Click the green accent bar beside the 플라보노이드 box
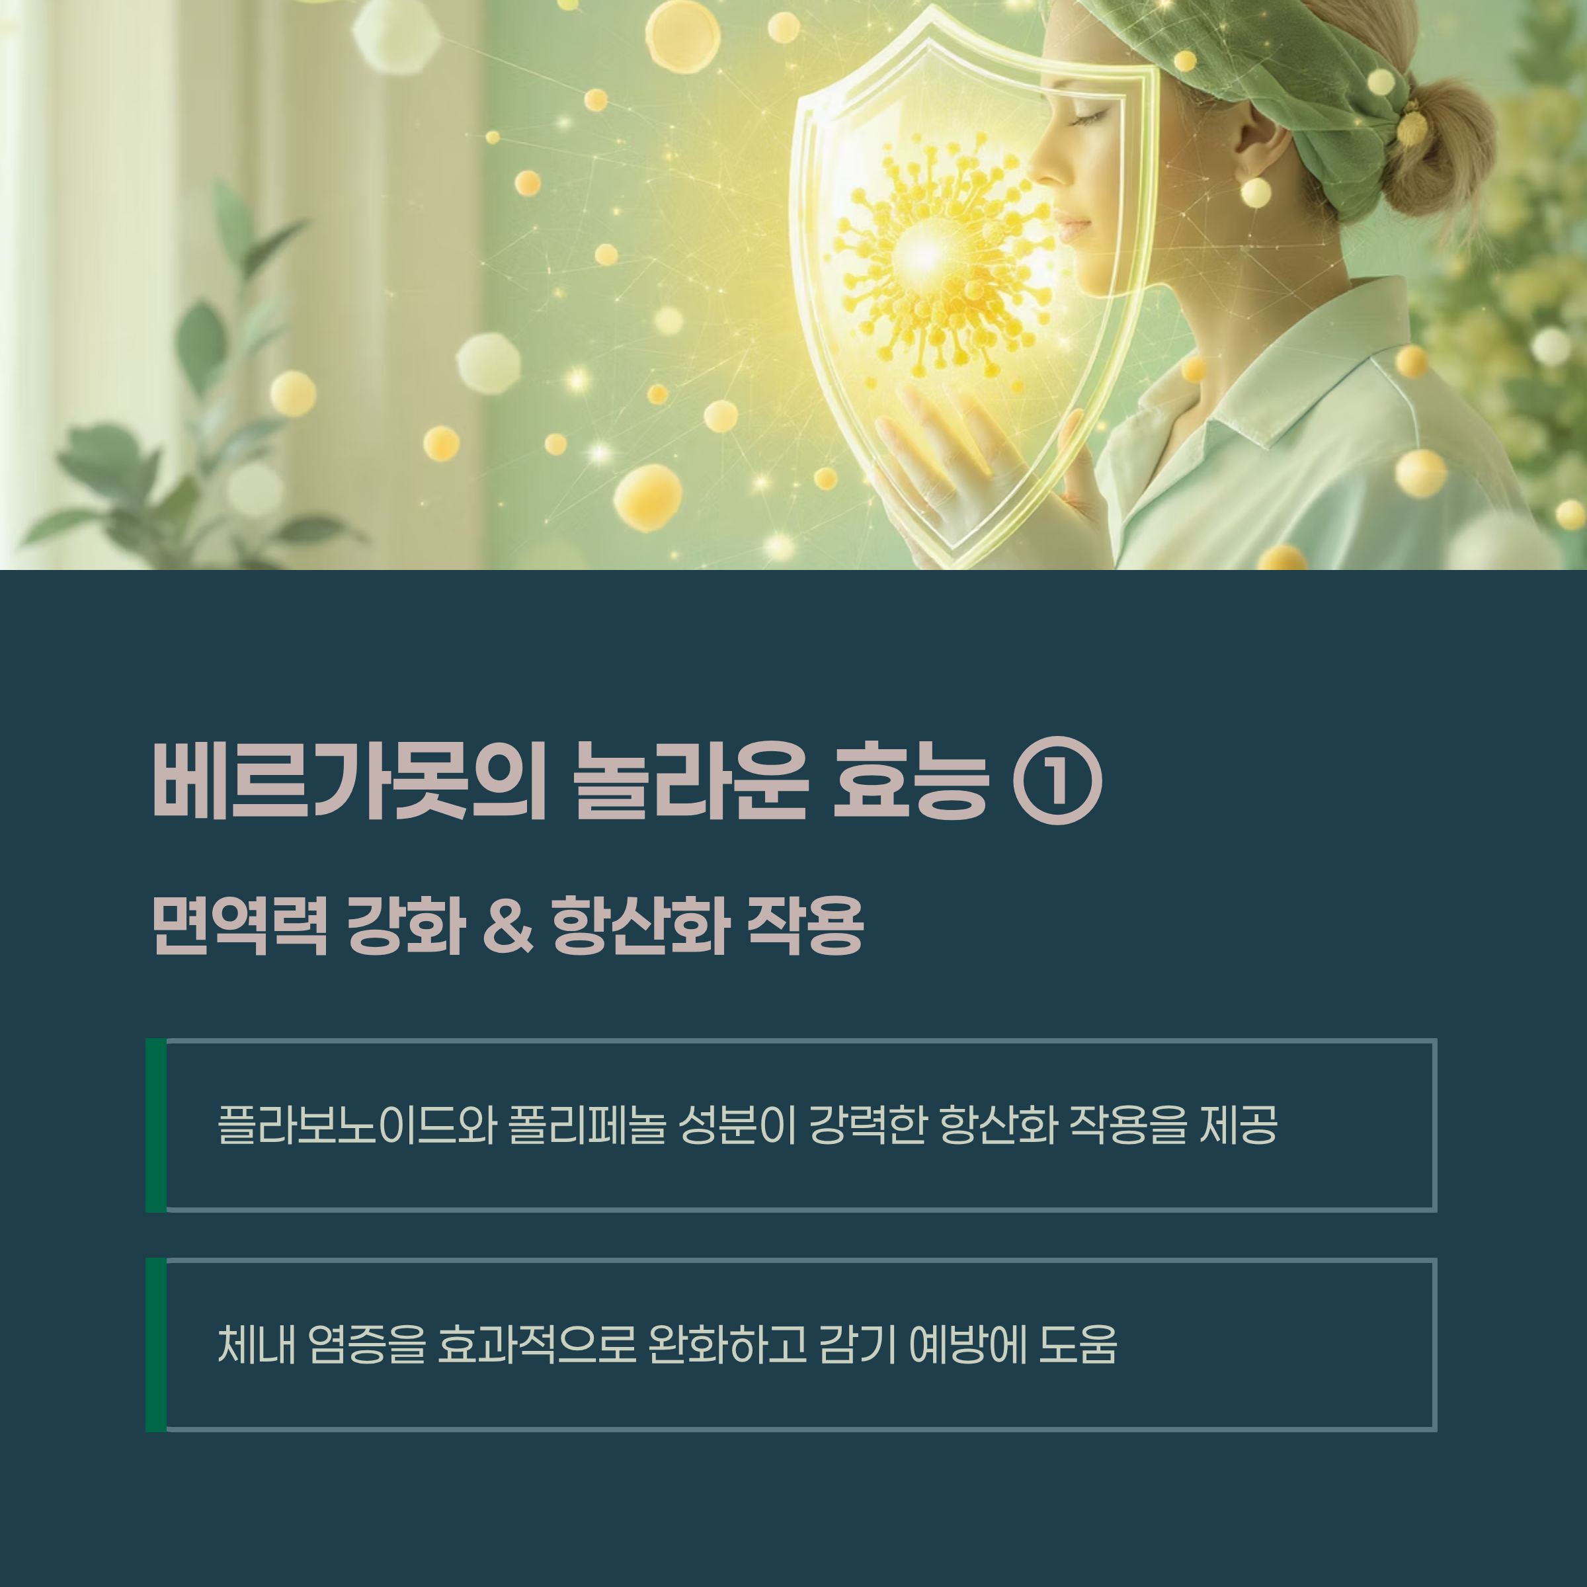 tap(156, 1125)
